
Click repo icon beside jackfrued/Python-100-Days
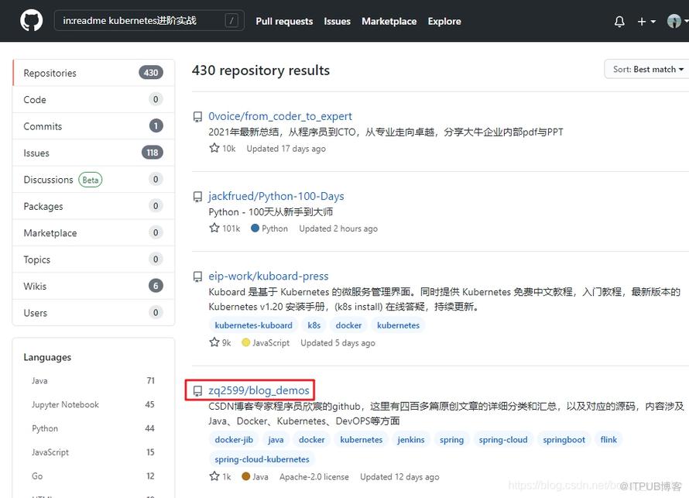point(197,197)
